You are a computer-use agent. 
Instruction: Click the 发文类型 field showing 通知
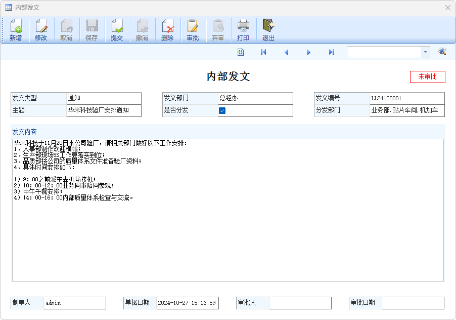coord(104,98)
